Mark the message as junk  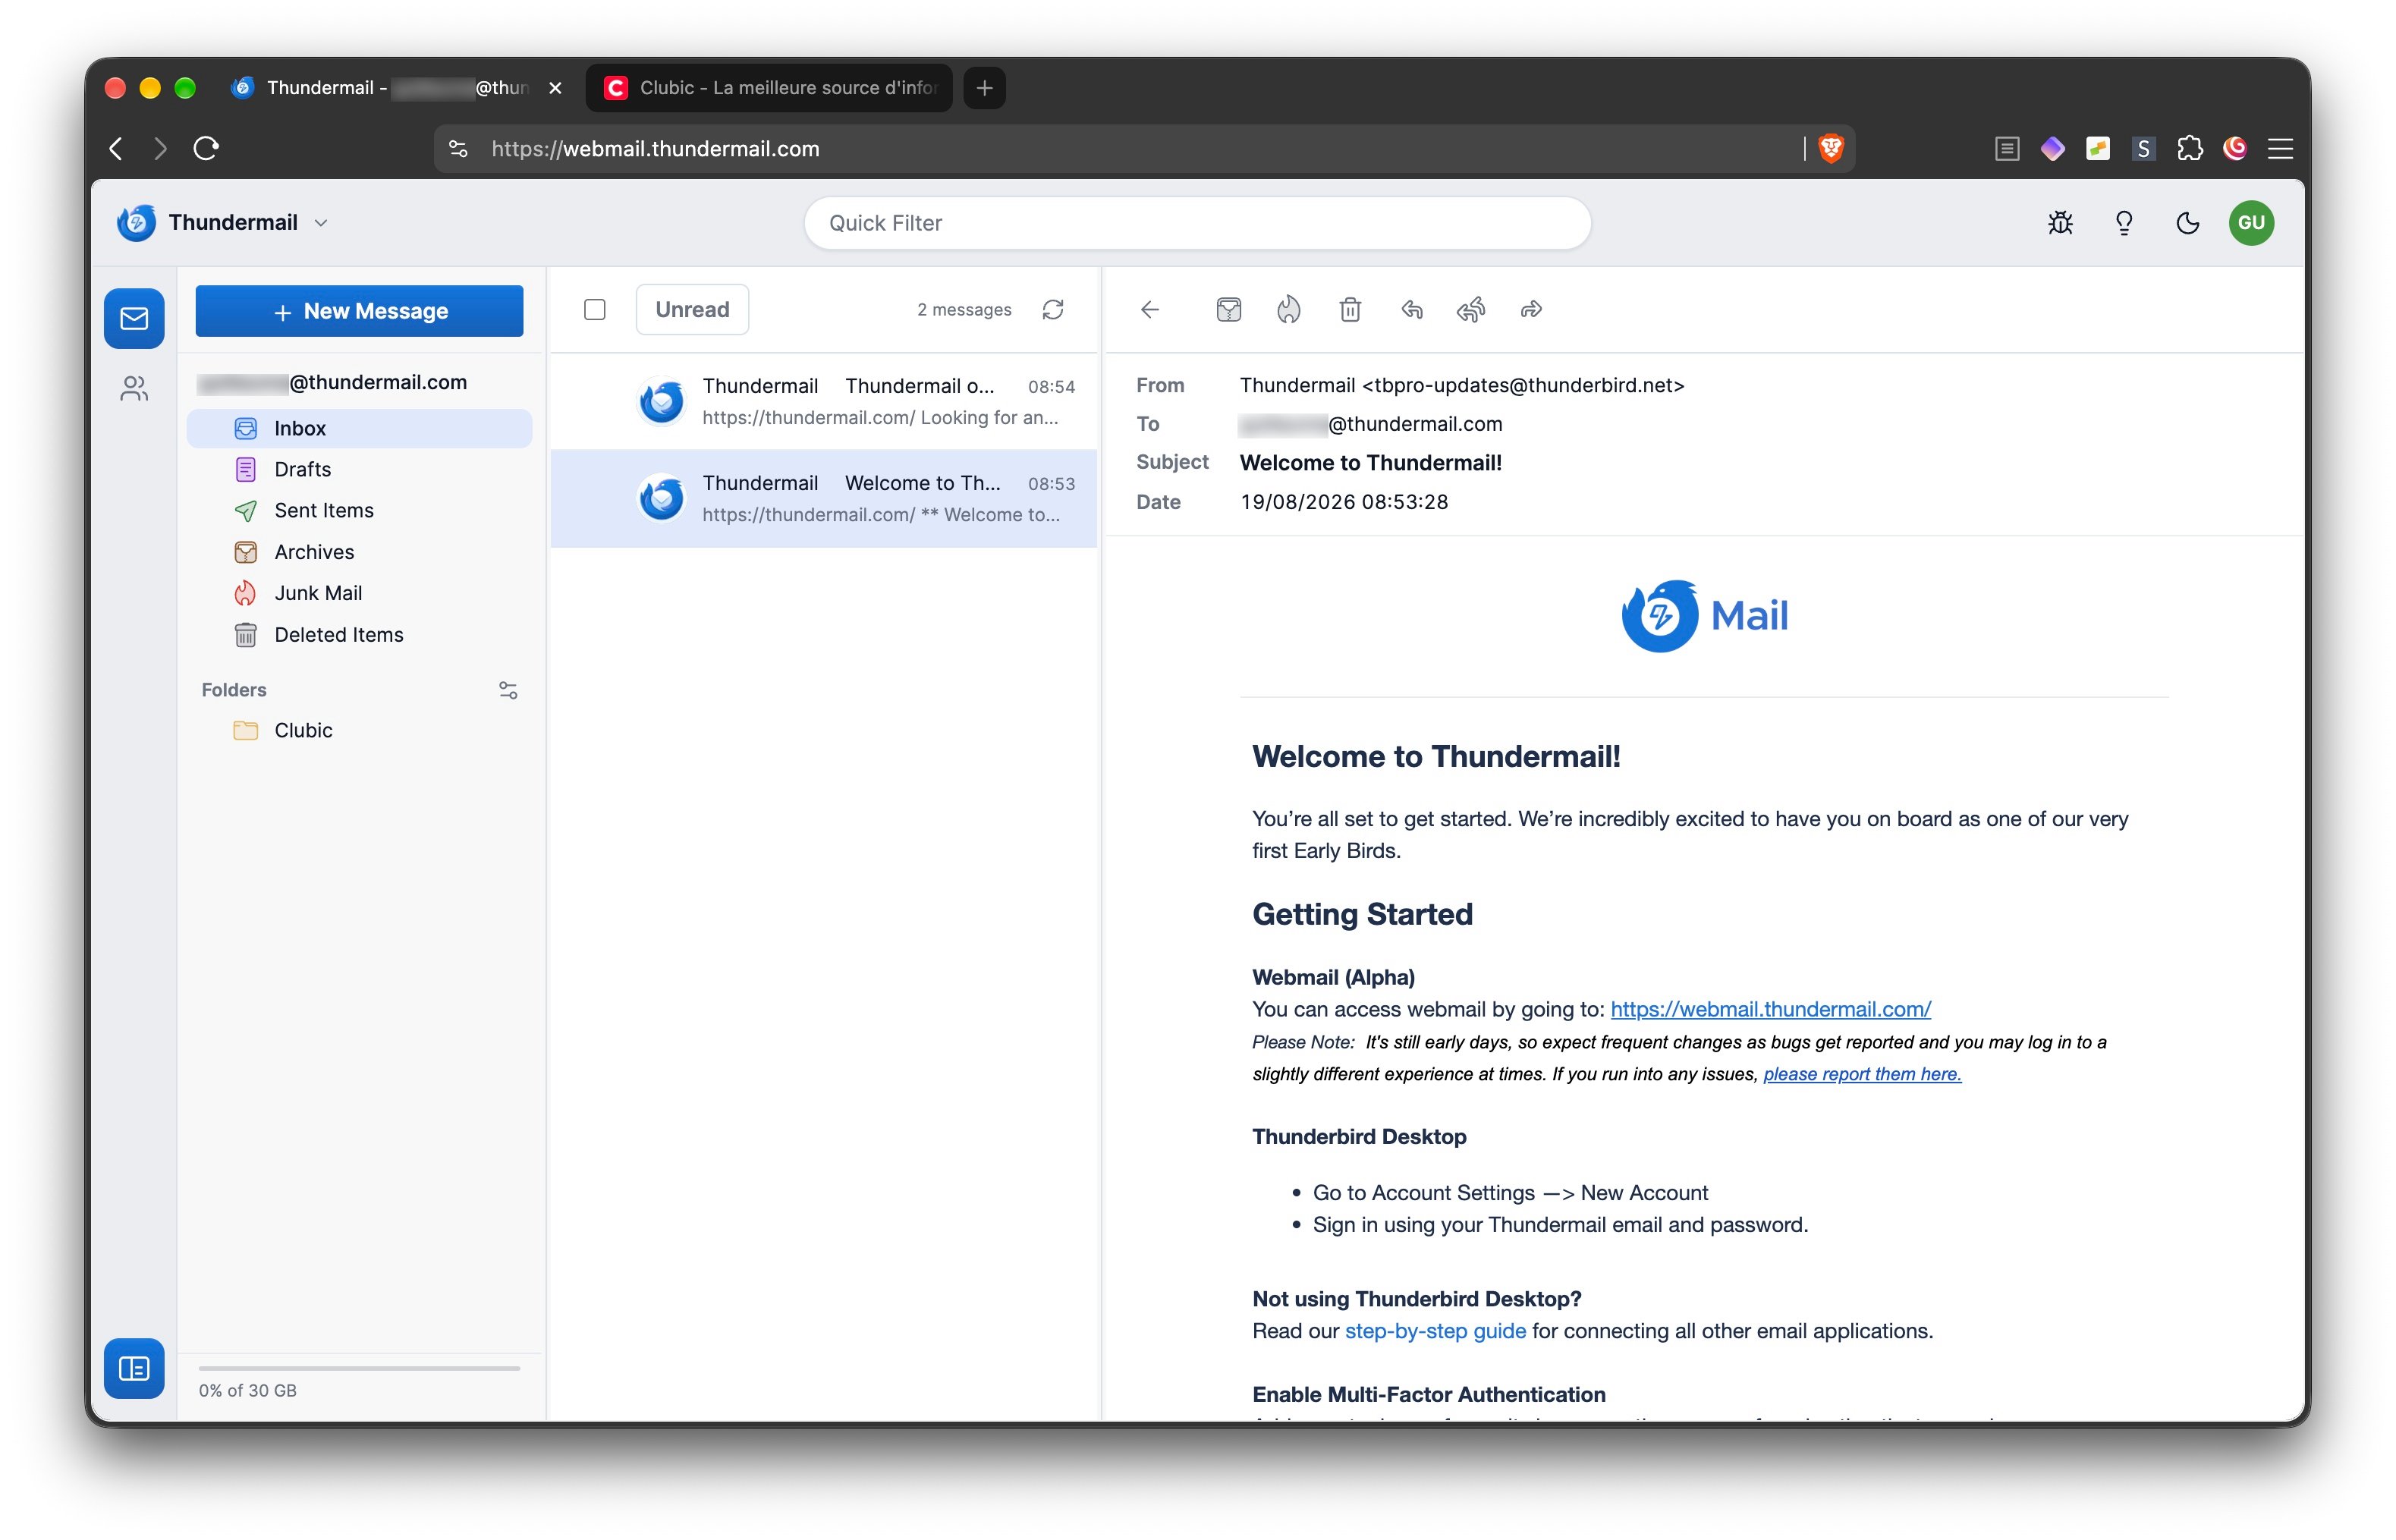[x=1289, y=309]
